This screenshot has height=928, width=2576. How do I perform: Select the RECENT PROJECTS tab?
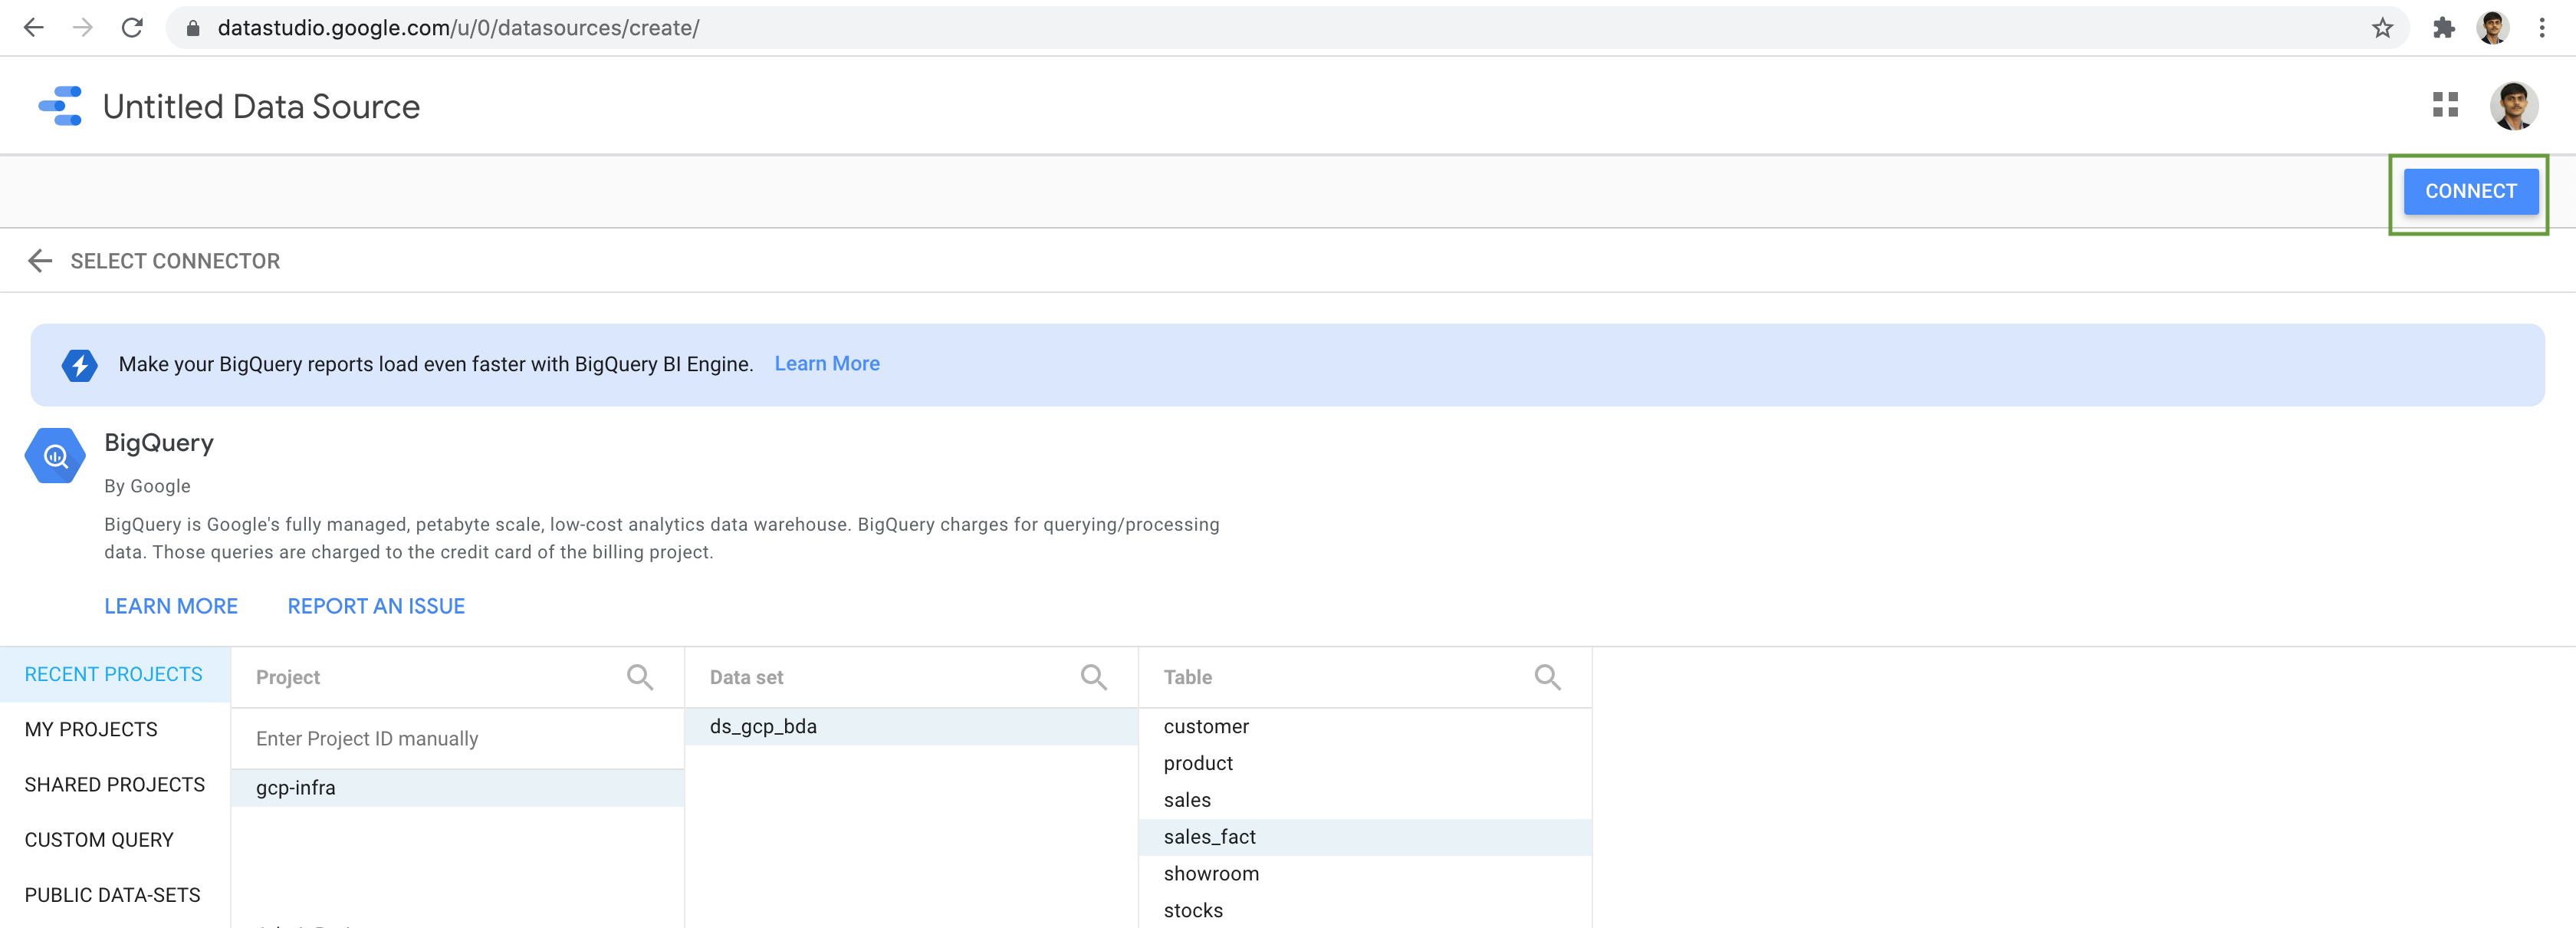(114, 675)
